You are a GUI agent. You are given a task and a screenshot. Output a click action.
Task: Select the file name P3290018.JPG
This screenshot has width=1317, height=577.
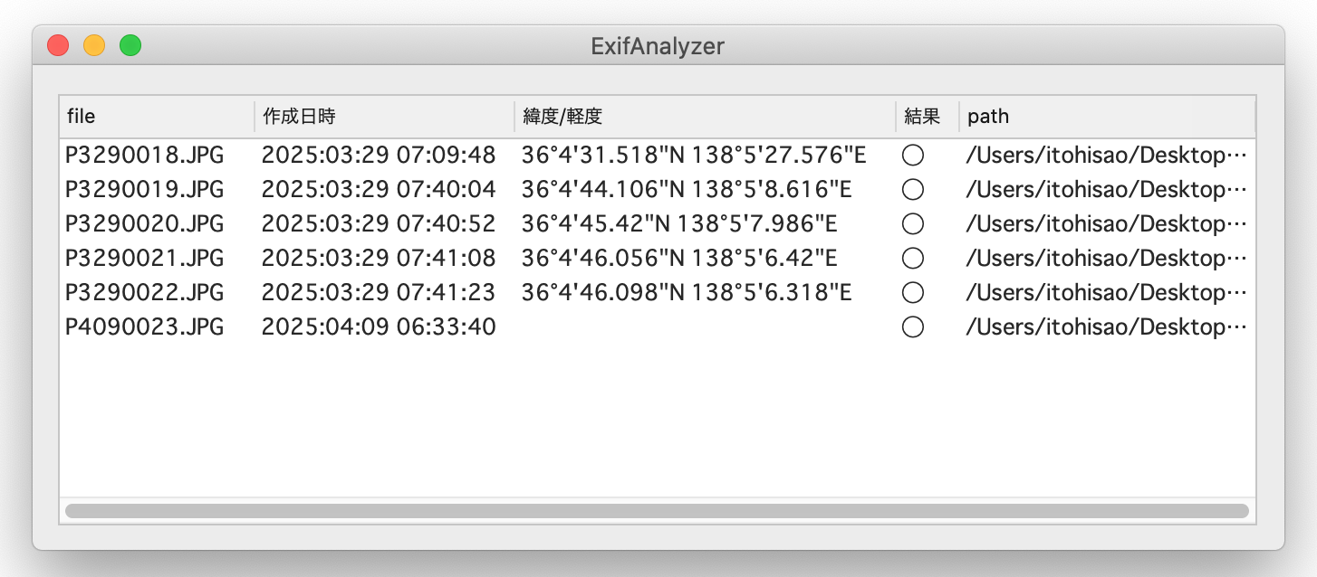coord(145,156)
